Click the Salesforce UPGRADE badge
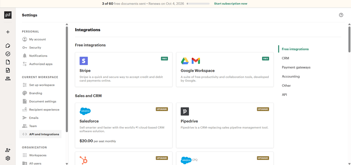This screenshot has width=351, height=165. tap(162, 109)
